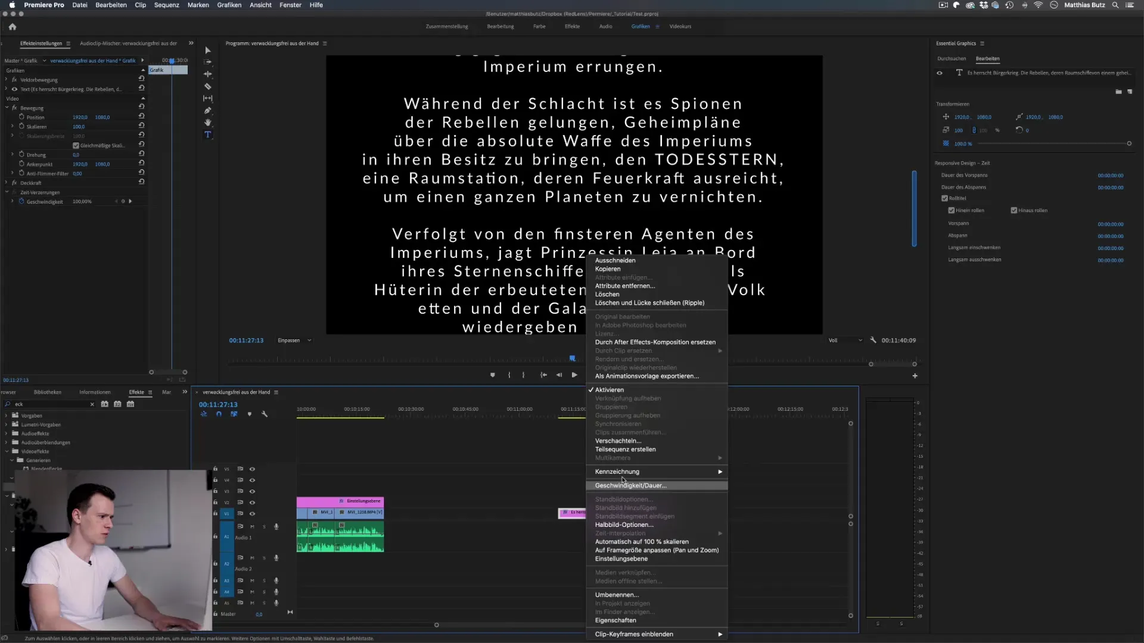Toggle visibility of the Text layer effect
This screenshot has height=643, width=1144.
[15, 89]
